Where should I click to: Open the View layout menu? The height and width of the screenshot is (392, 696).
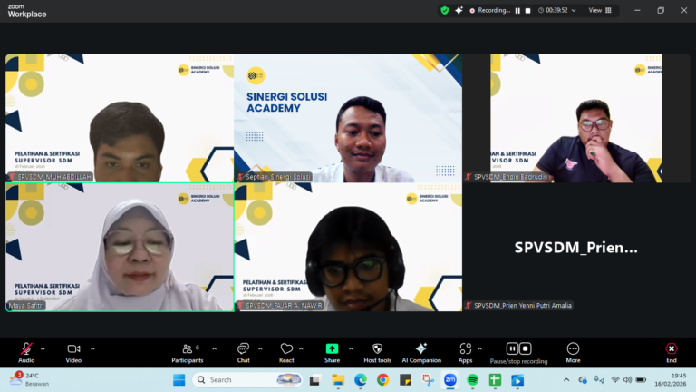click(x=600, y=11)
